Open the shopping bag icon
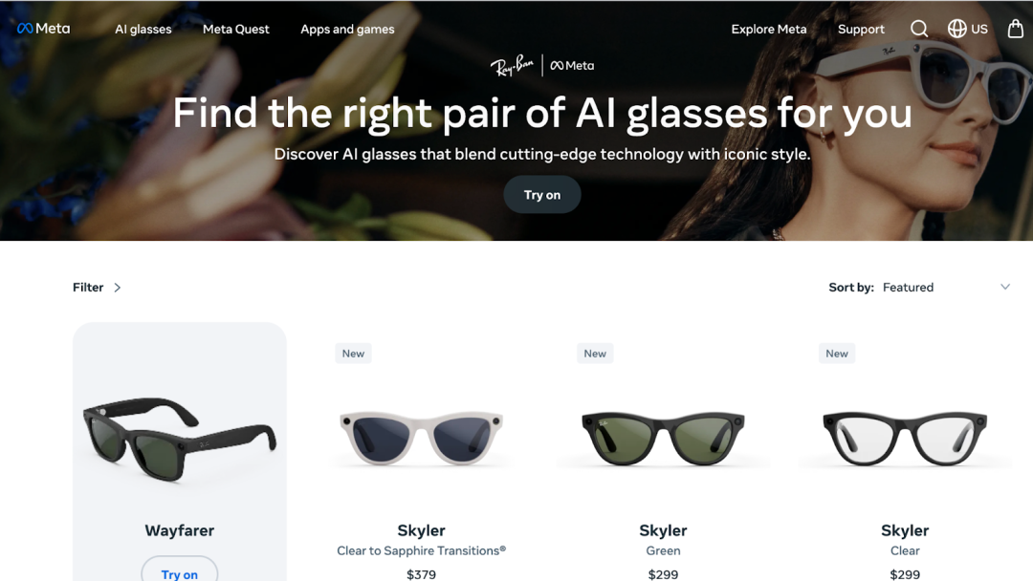 tap(1015, 29)
